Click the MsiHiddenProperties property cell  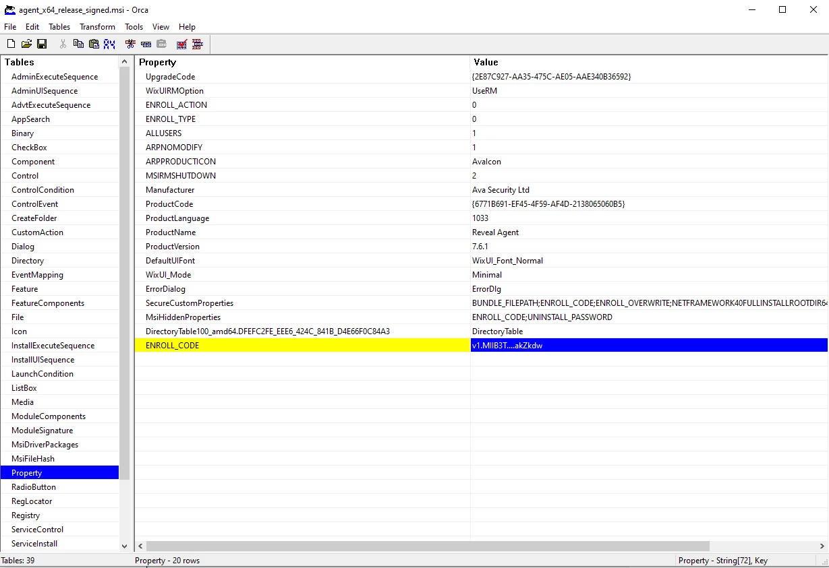pyautogui.click(x=302, y=317)
